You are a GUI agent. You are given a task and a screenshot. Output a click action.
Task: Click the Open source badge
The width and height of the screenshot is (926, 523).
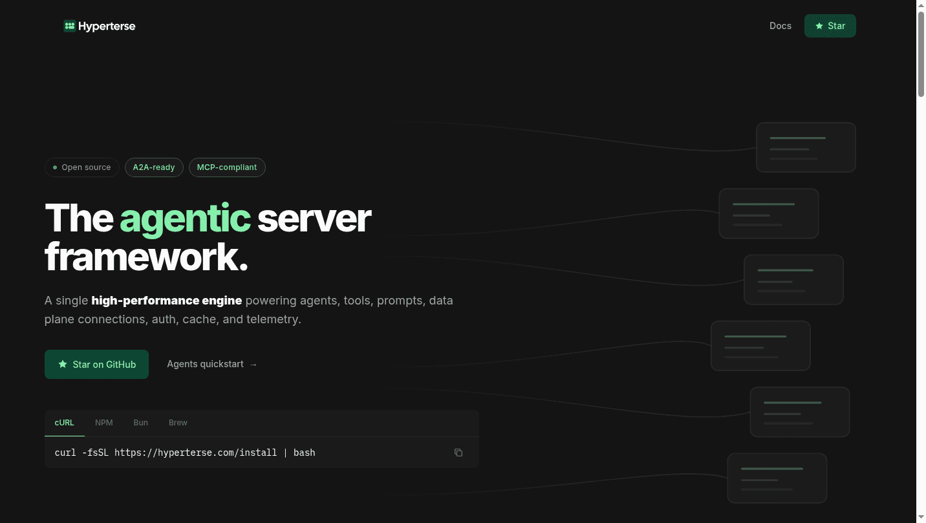[x=82, y=167]
